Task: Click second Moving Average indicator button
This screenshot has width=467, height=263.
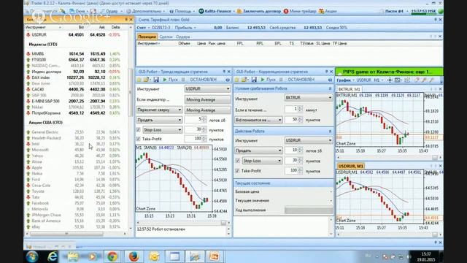Action: point(207,110)
